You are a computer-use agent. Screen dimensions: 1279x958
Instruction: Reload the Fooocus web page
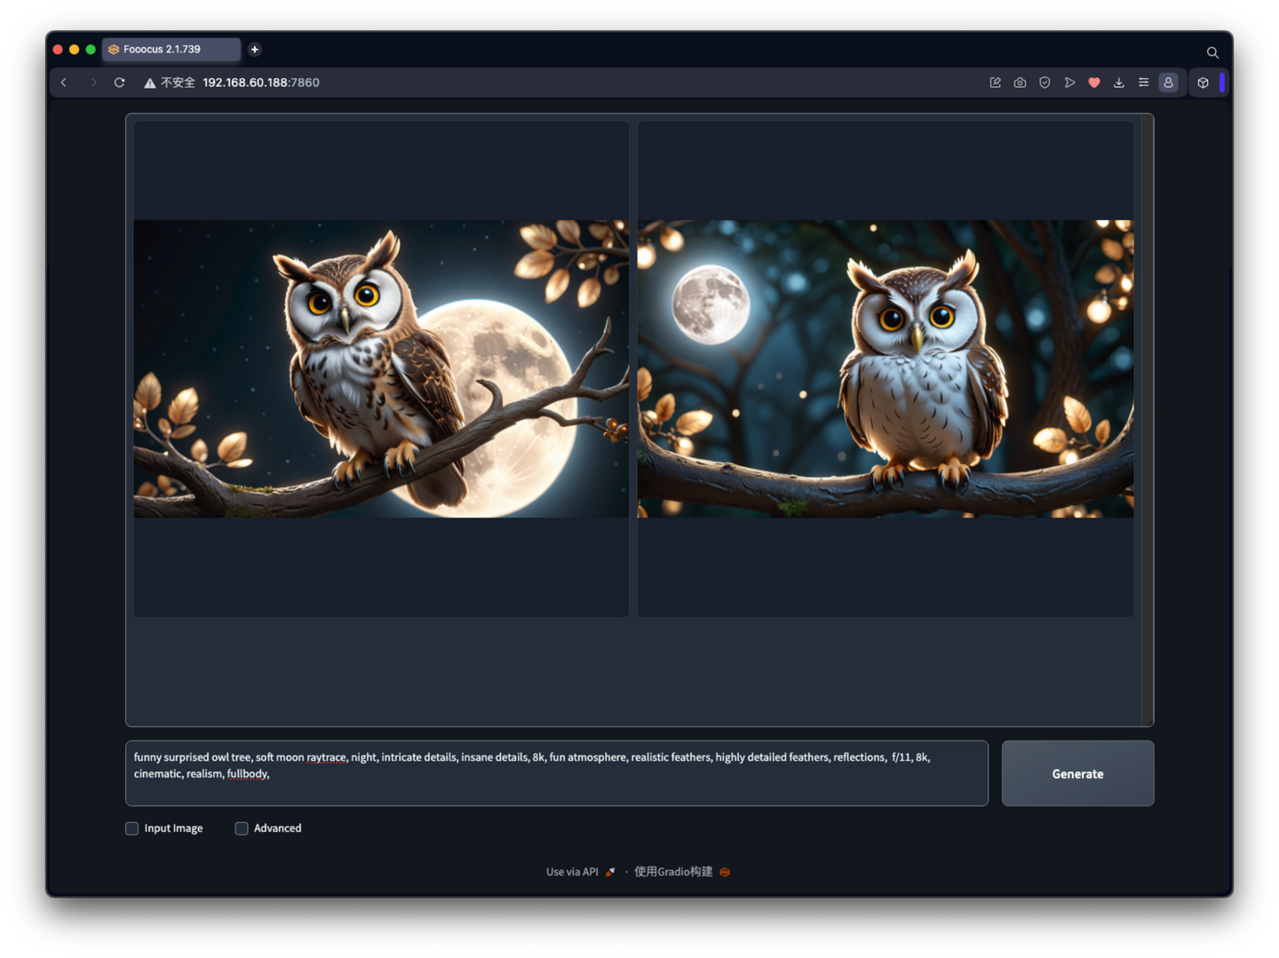point(119,82)
